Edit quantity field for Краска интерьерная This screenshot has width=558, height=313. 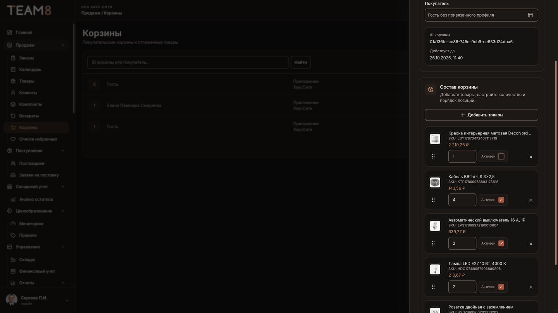[x=462, y=156]
